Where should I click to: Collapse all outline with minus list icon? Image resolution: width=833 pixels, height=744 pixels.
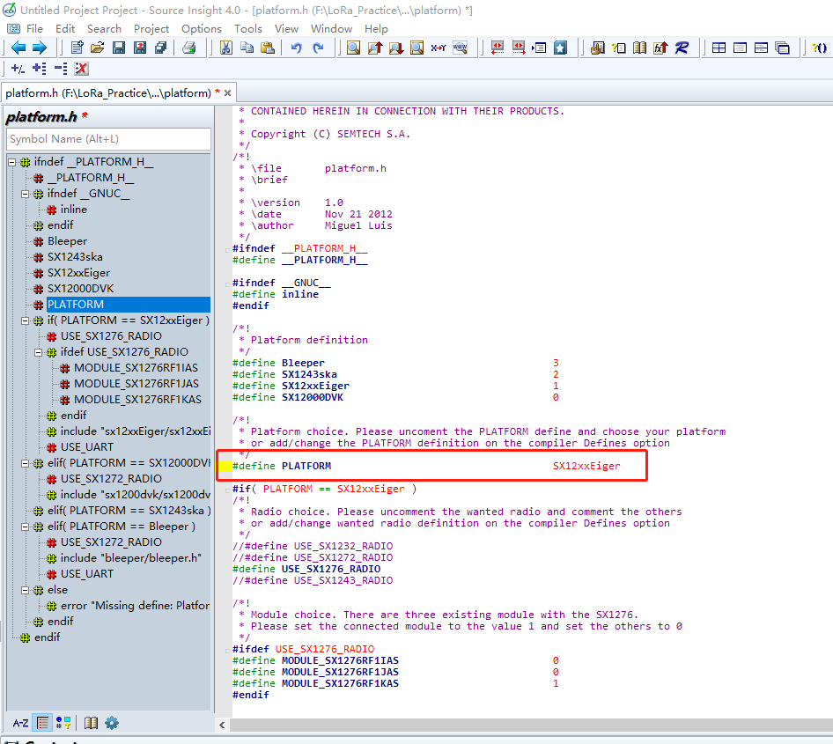[61, 69]
